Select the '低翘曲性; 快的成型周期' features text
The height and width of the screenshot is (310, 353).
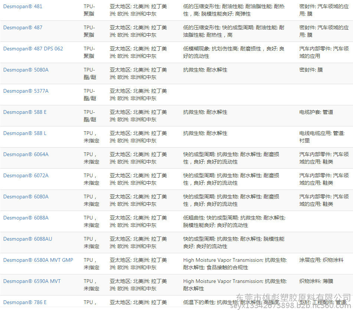pos(234,222)
